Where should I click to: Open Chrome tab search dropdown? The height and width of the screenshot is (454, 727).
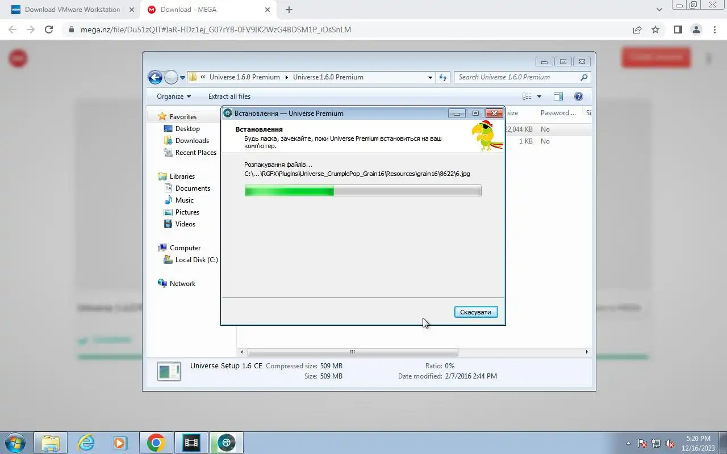pos(659,10)
